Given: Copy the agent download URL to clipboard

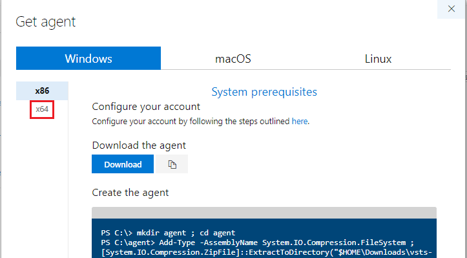Looking at the screenshot, I should (172, 164).
